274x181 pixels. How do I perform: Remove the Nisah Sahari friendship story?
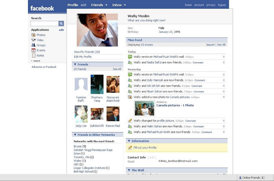click(x=224, y=91)
